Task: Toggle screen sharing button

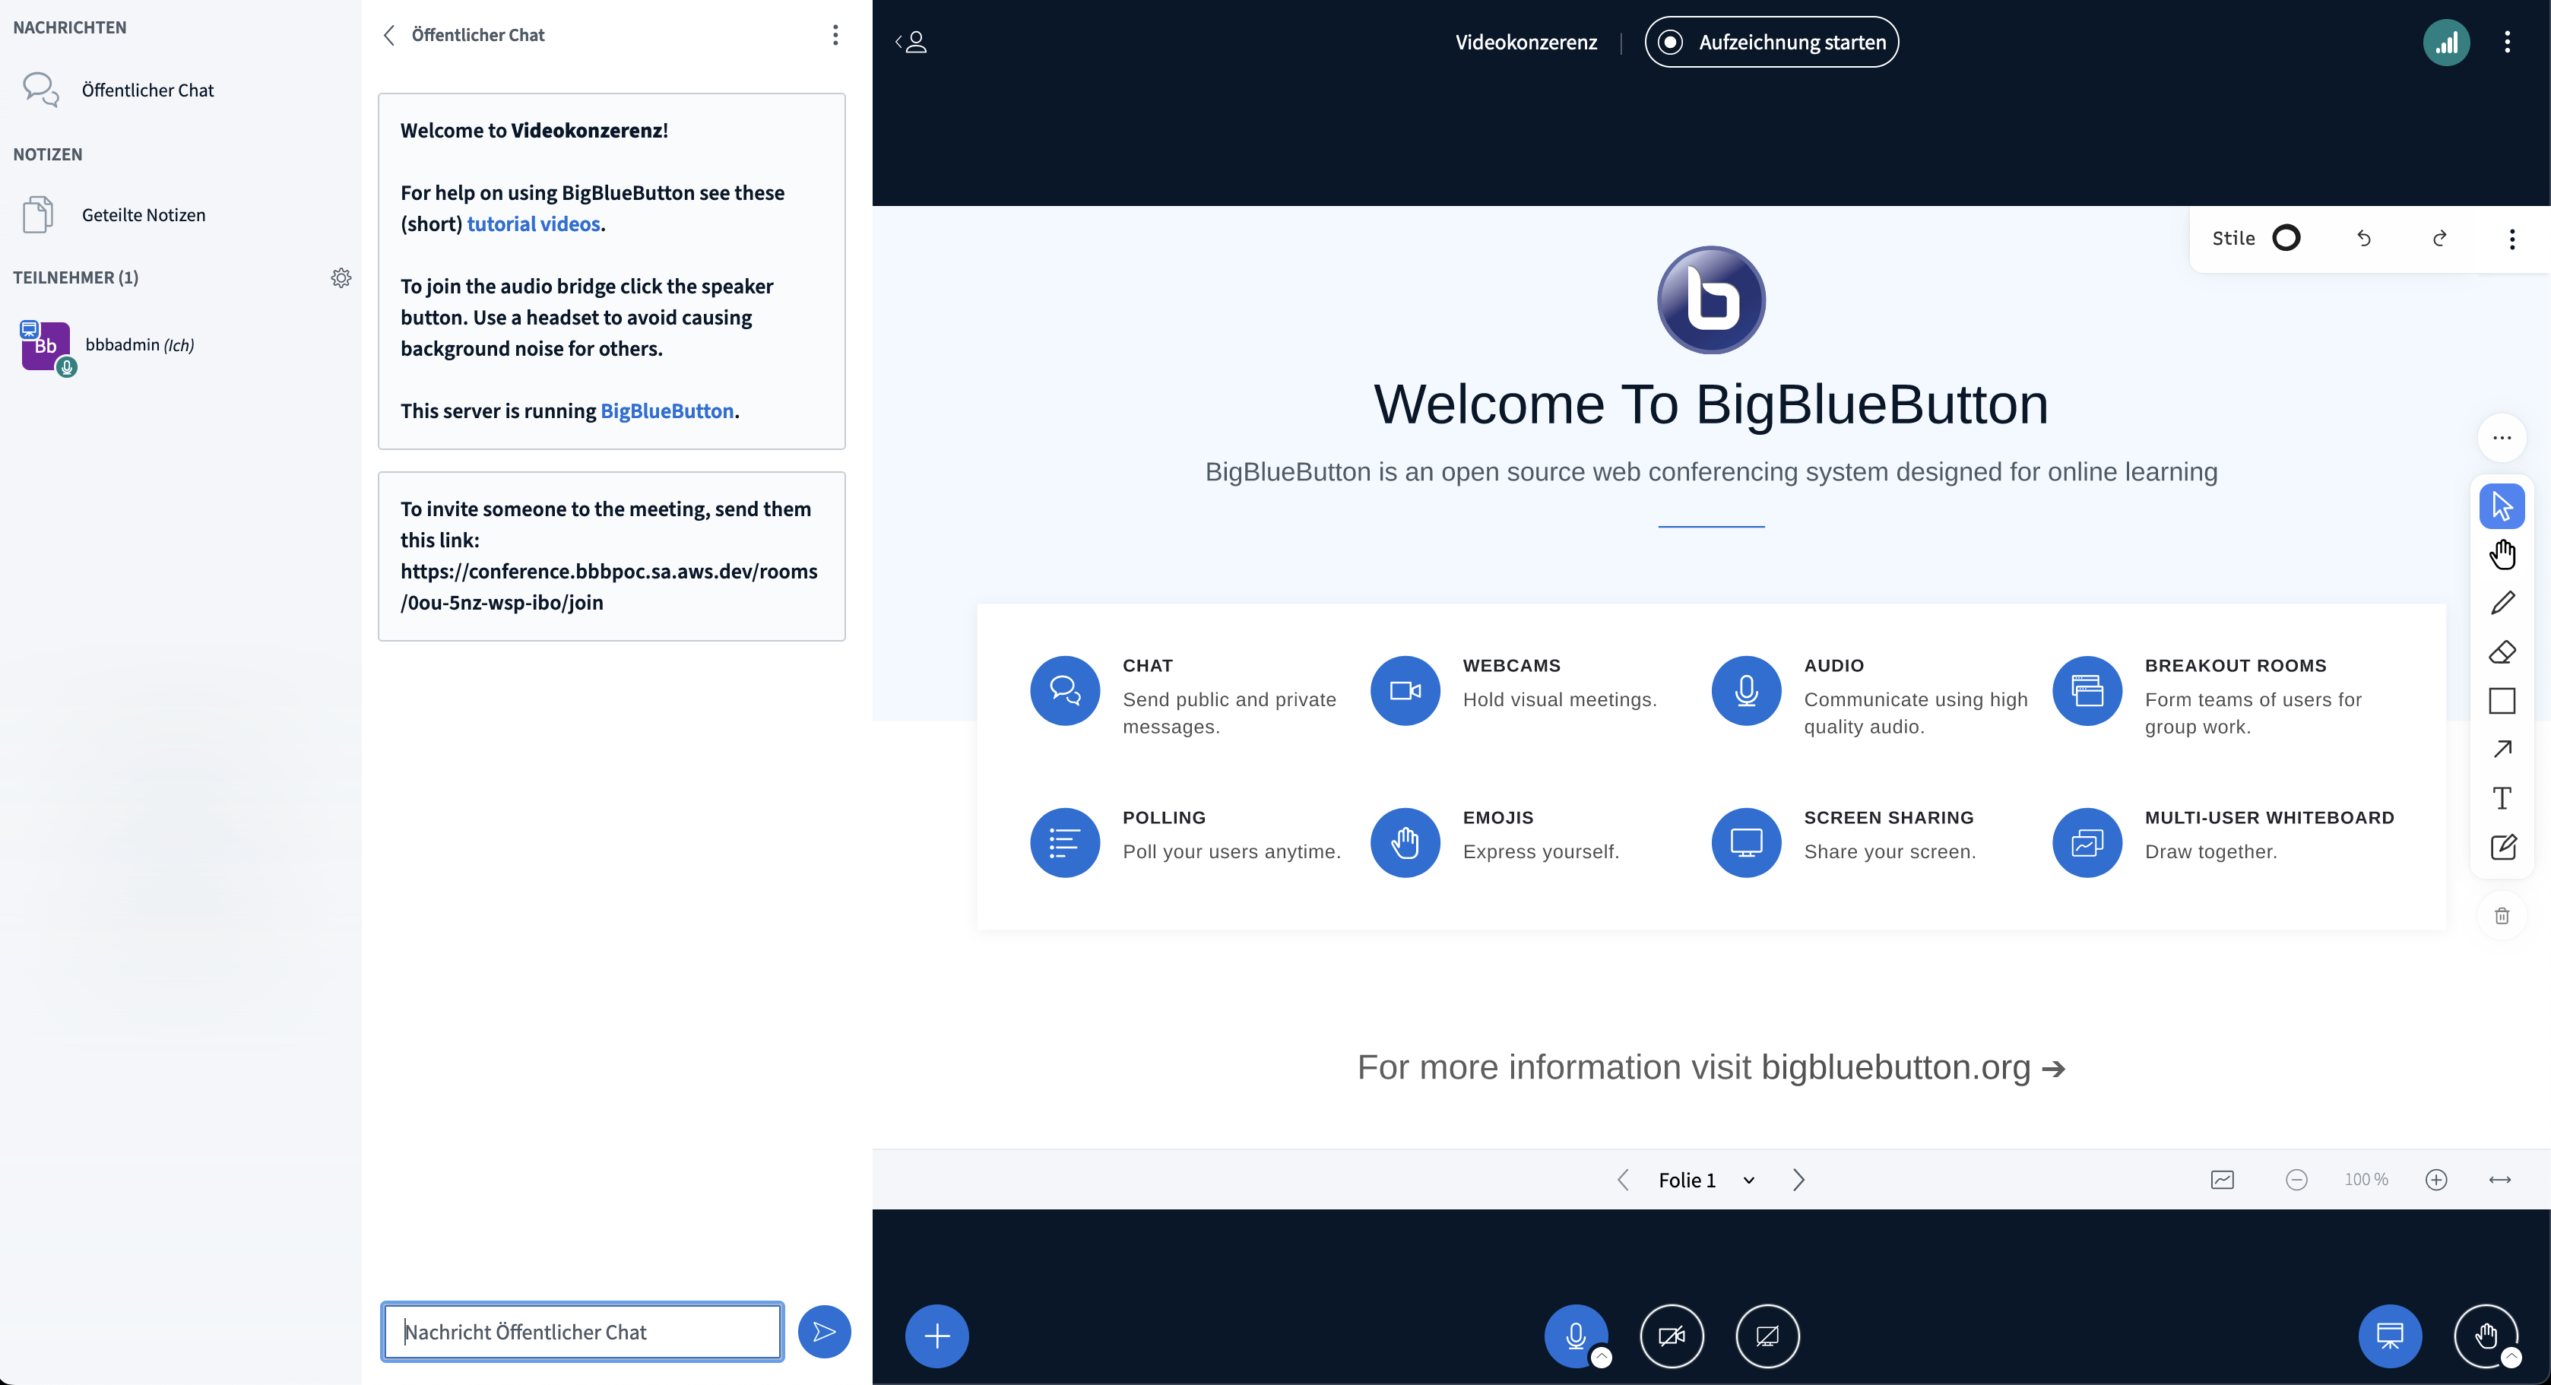Action: (x=1767, y=1336)
